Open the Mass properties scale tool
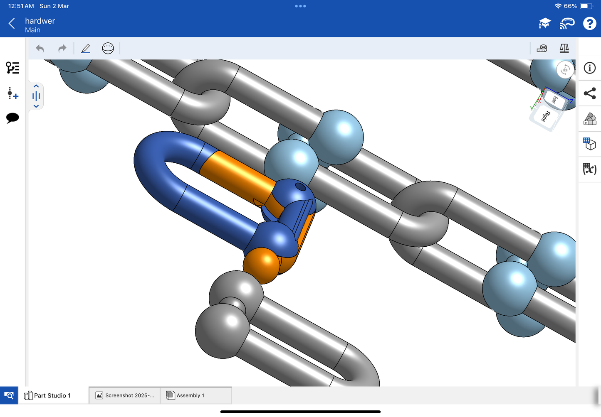 pyautogui.click(x=564, y=49)
